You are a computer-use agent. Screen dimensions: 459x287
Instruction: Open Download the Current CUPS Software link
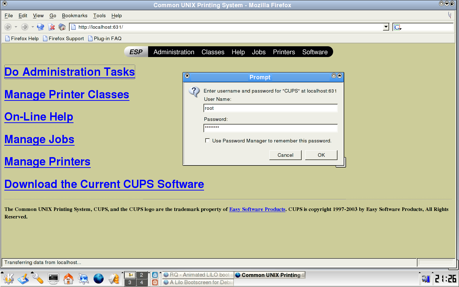pos(104,184)
